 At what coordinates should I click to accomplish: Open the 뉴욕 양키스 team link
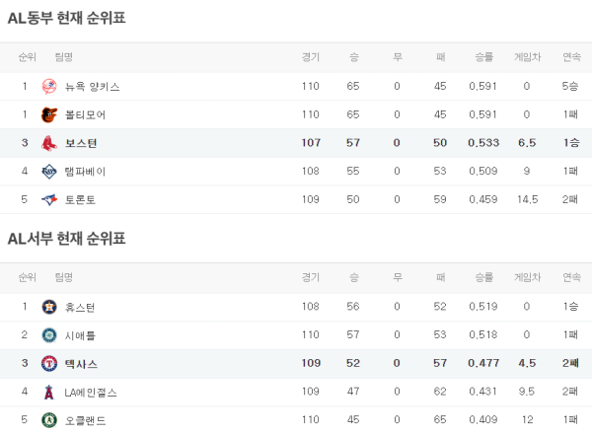[92, 87]
